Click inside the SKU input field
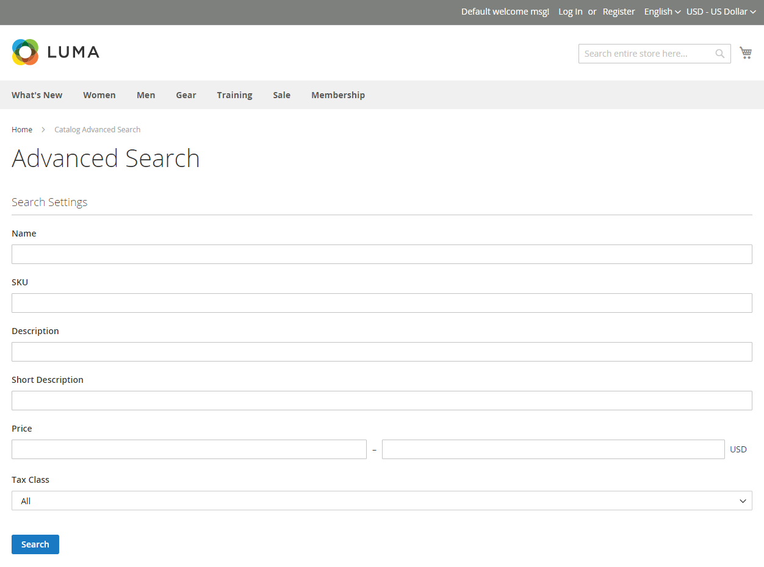 point(382,302)
